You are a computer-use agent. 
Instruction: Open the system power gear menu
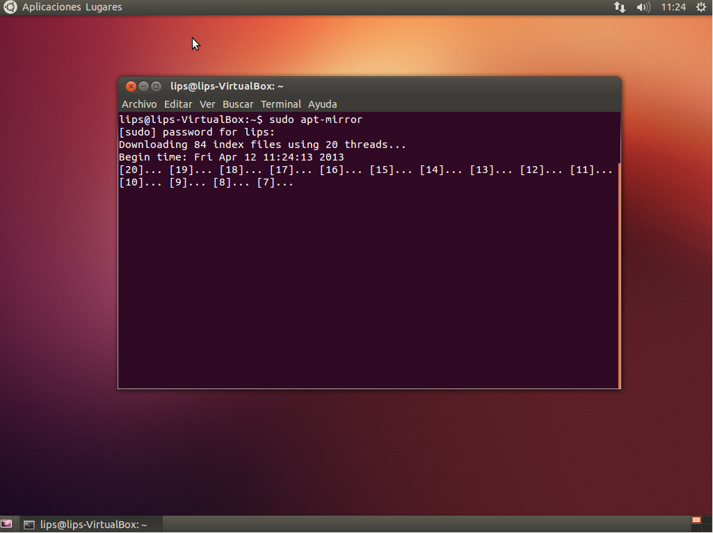[x=700, y=7]
